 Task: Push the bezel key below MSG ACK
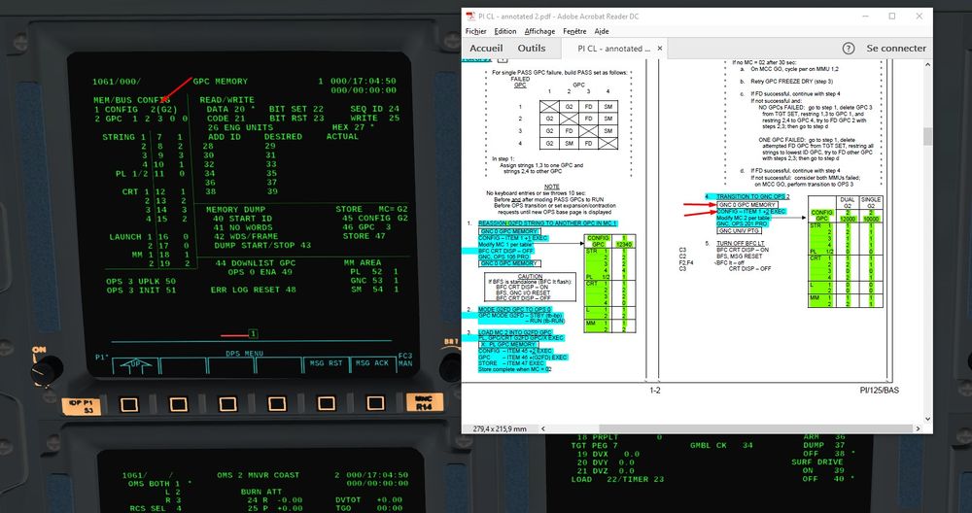point(375,404)
